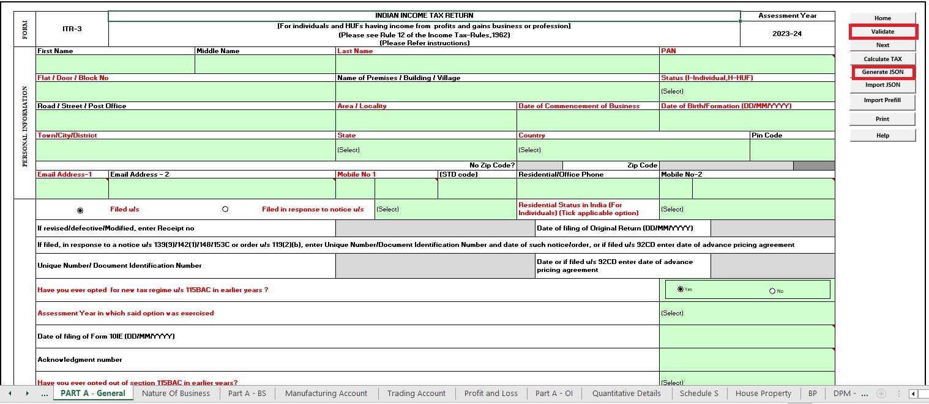Screen dimensions: 929x404
Task: Click the STD code input cell
Action: click(x=477, y=189)
